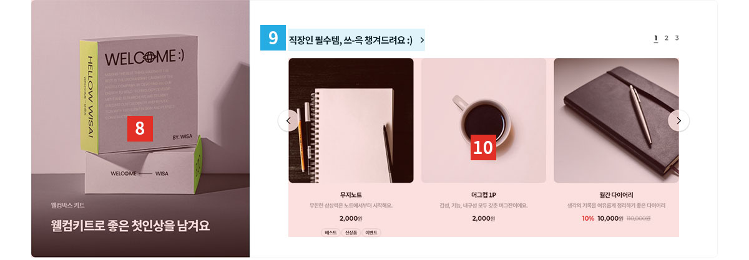749x260 pixels.
Task: Click the blue number 9 badge
Action: [x=273, y=38]
